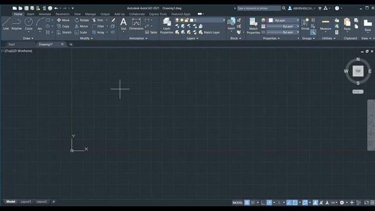This screenshot has width=375, height=211.
Task: Choose the Arc tool
Action: click(40, 24)
